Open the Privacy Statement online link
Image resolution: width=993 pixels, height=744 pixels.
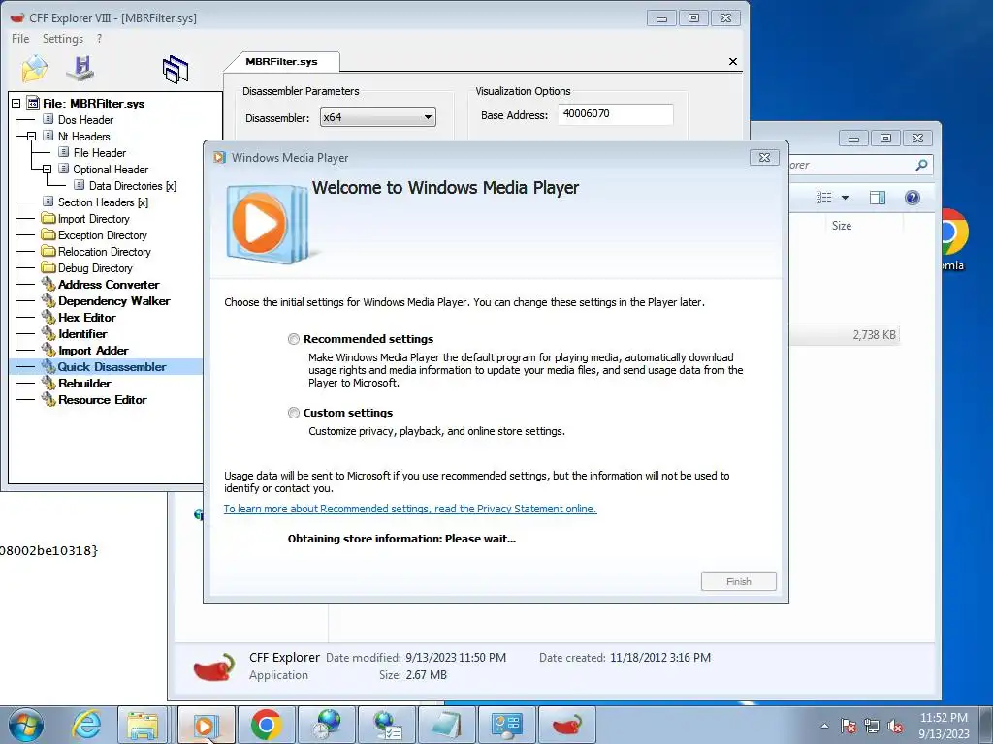(x=410, y=509)
